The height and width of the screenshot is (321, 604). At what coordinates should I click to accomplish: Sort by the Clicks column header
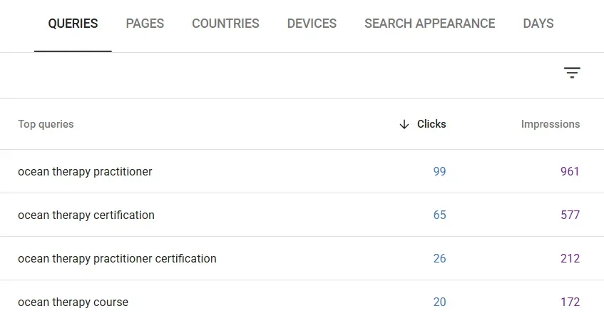click(x=431, y=124)
